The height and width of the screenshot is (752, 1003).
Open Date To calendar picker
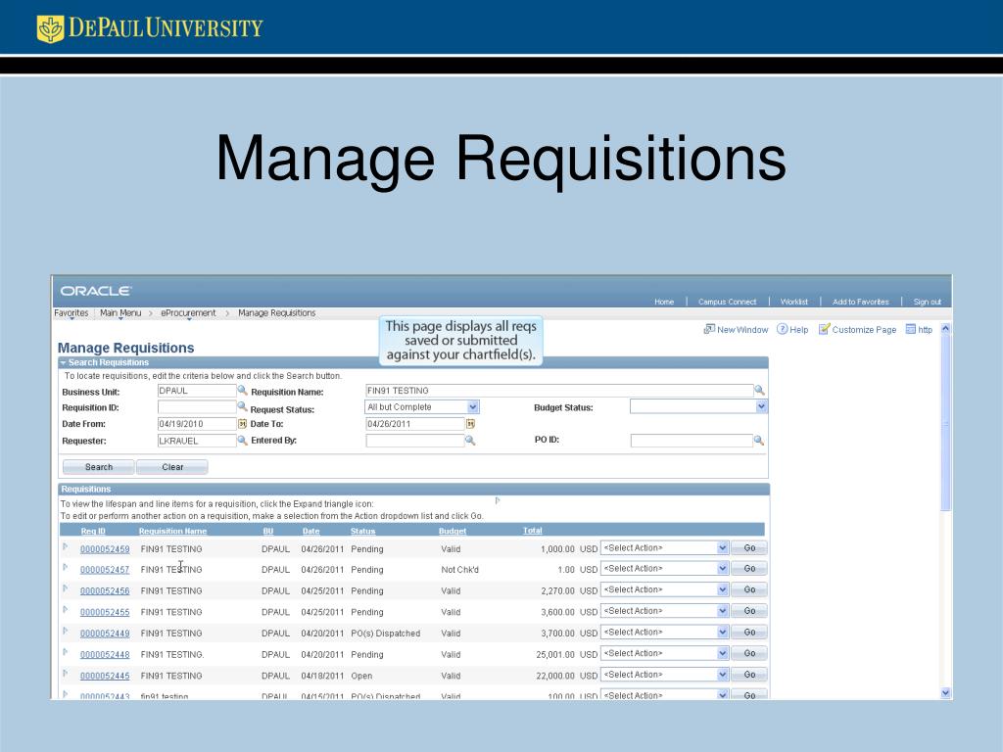470,424
